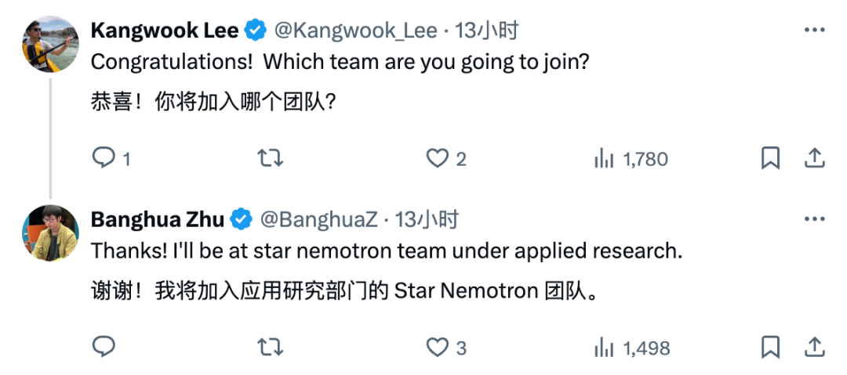Open Banghua Zhu's reply timestamp
This screenshot has height=375, width=847.
427,220
